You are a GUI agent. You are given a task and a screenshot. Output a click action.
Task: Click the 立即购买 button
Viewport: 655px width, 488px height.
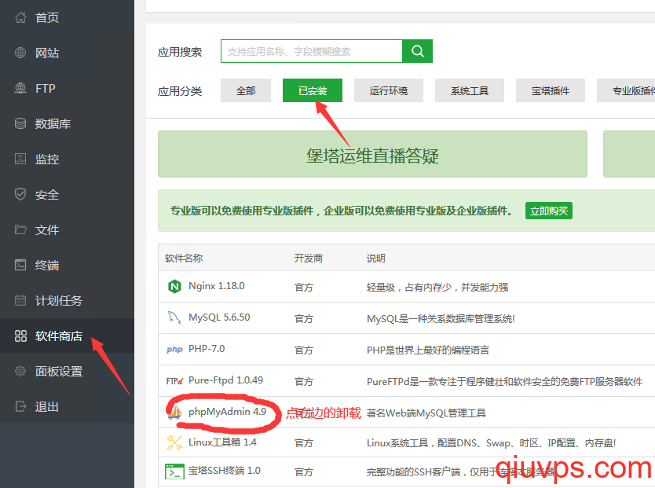tap(549, 211)
